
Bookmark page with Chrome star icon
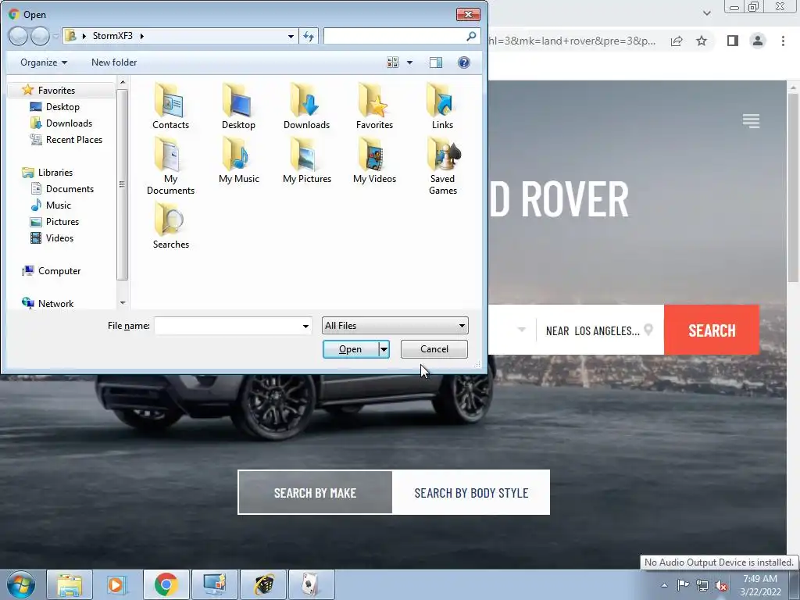tap(702, 41)
